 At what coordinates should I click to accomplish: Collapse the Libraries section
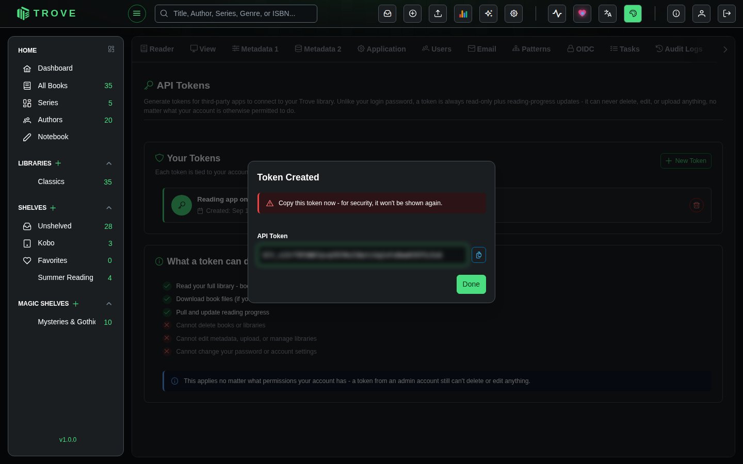(x=109, y=163)
